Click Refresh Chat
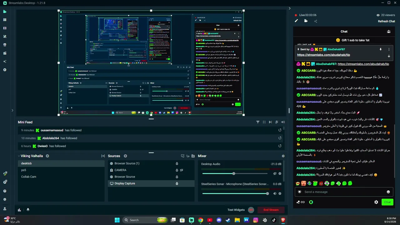 (387, 21)
